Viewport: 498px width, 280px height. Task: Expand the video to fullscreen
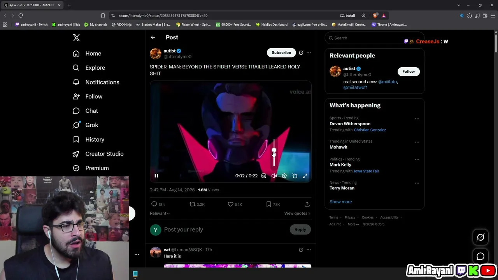[x=305, y=176]
